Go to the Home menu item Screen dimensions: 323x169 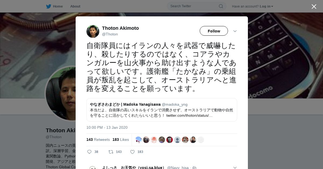[58, 6]
